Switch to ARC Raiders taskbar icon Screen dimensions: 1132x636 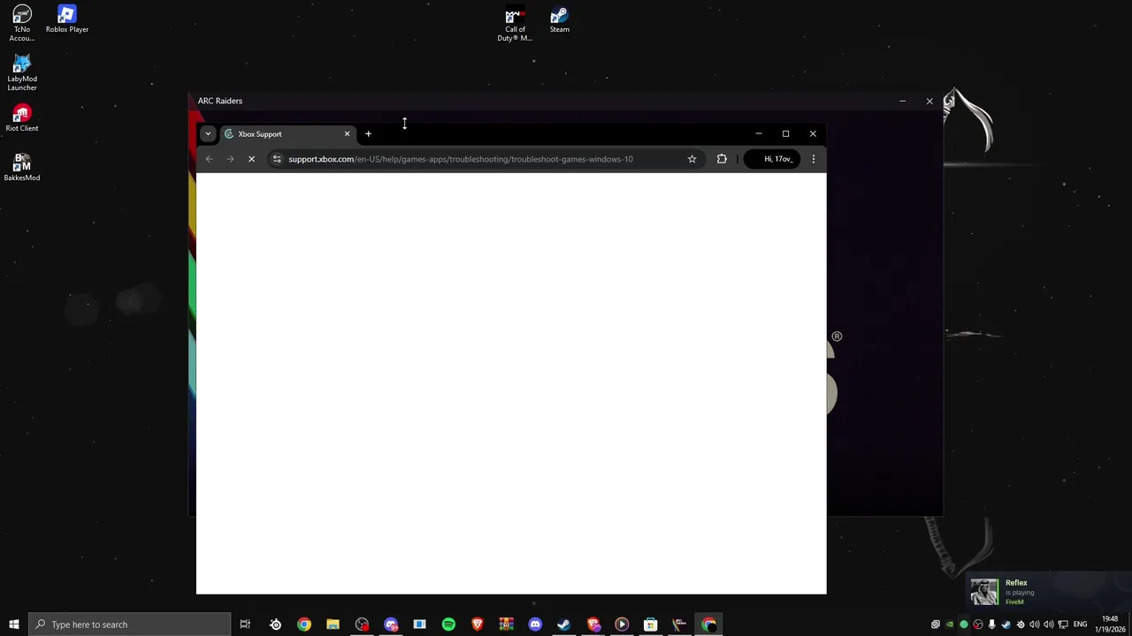click(x=679, y=625)
